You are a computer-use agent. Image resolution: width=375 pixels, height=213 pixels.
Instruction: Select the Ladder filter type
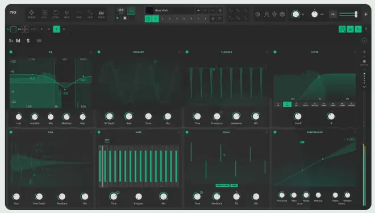coord(351,105)
